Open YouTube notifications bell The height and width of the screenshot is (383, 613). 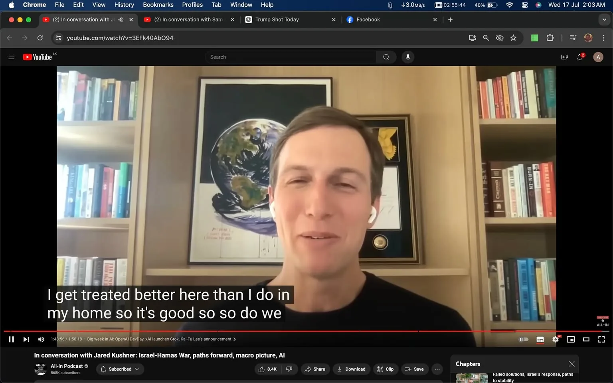[x=579, y=57]
